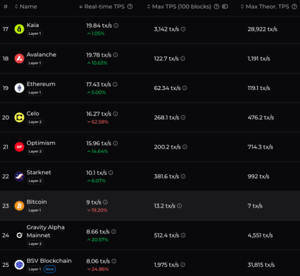Click the Starknet logo icon
This screenshot has width=300, height=276.
[x=19, y=176]
